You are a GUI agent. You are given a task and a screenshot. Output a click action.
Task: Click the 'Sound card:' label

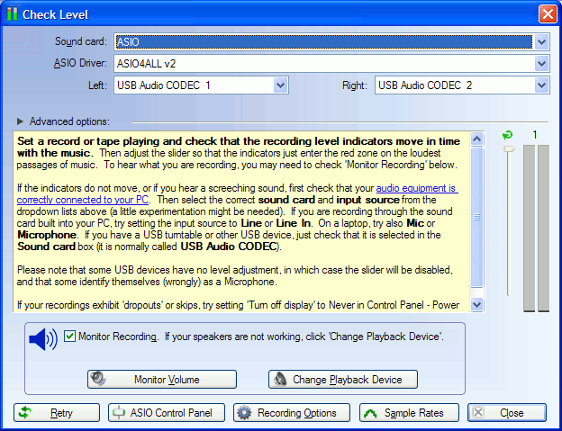coord(81,41)
